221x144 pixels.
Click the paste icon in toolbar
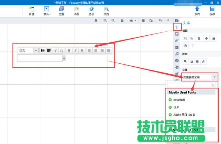coord(151,20)
